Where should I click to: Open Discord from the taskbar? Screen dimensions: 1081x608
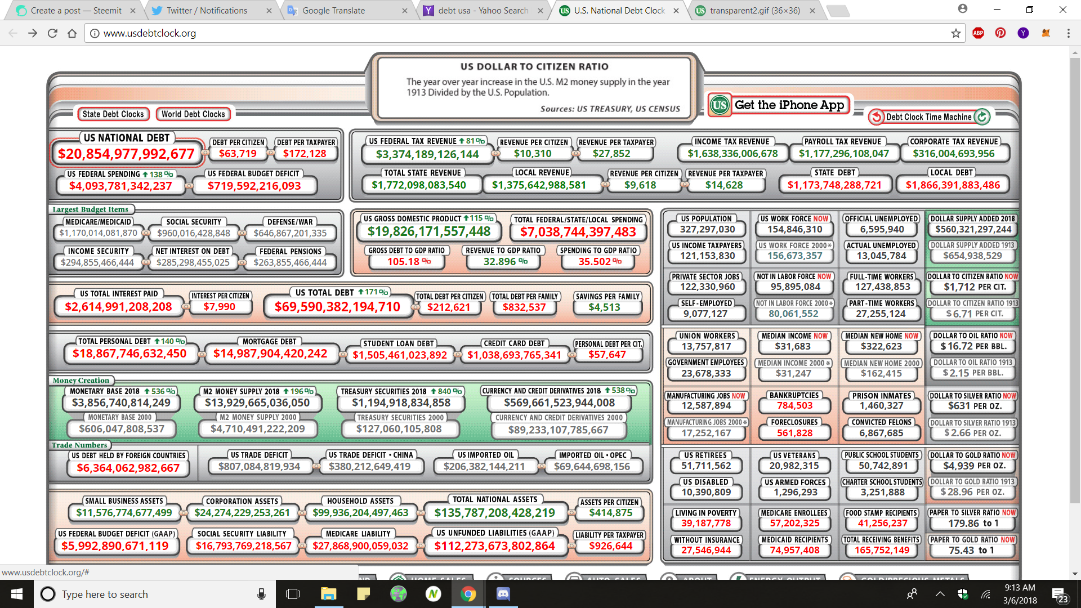tap(503, 594)
